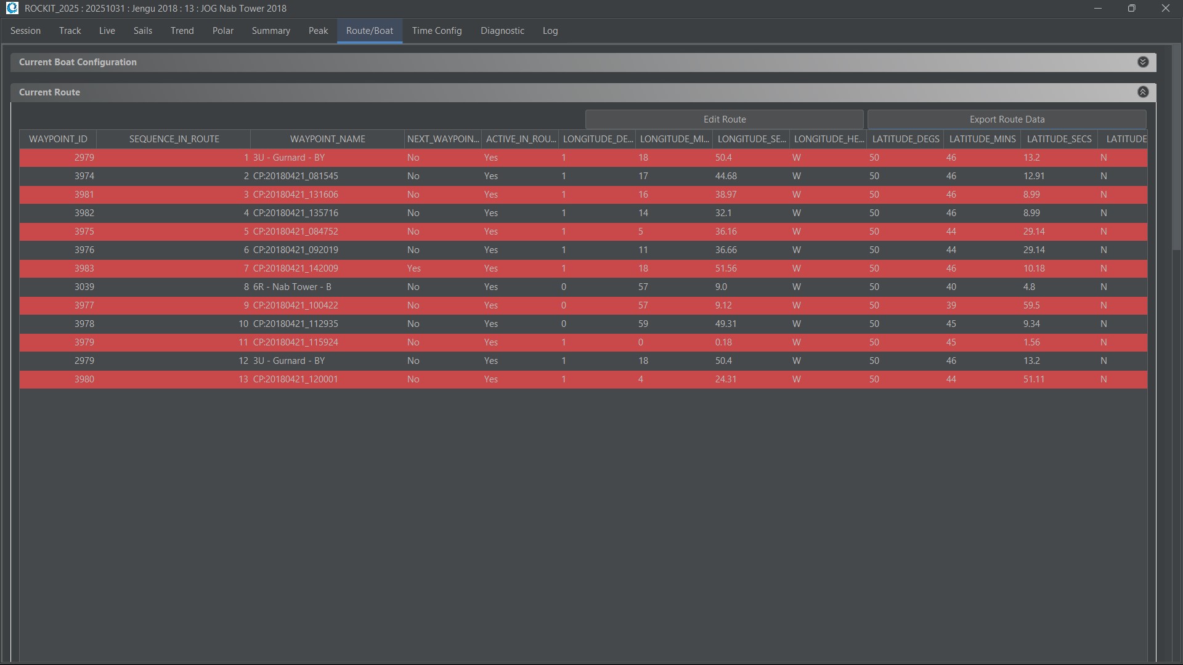Select the 6R - Nab Tower - B row
This screenshot has width=1183, height=665.
pos(292,287)
